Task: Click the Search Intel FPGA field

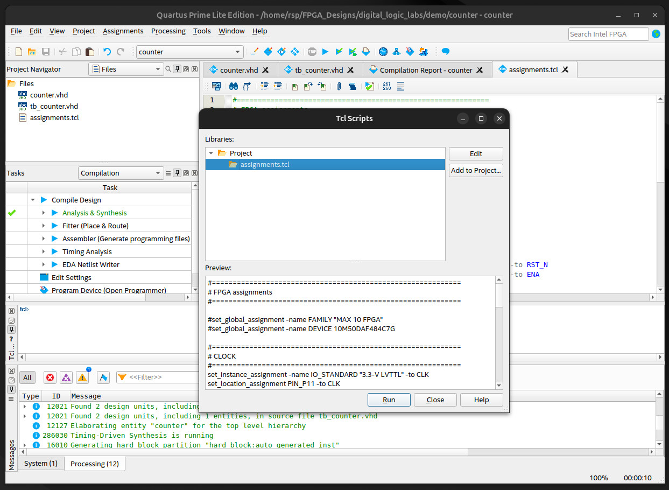Action: pyautogui.click(x=608, y=34)
